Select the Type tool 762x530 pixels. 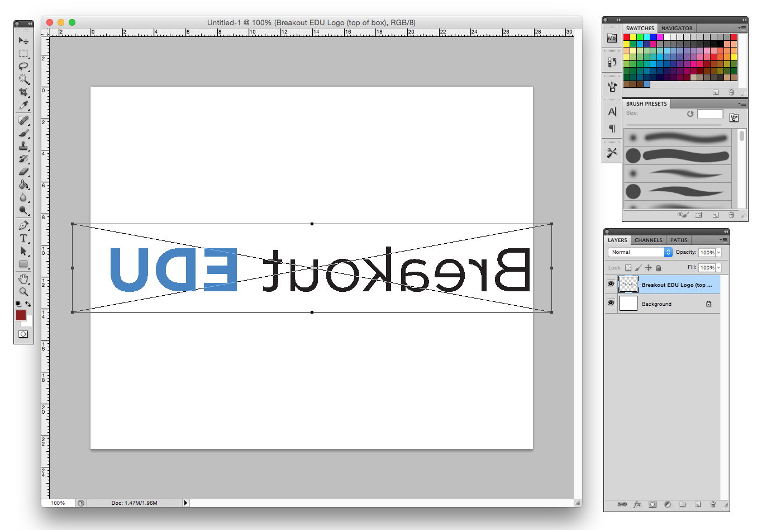(23, 238)
